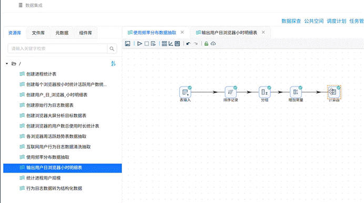
Task: Open the 公共空间 link
Action: [x=314, y=21]
